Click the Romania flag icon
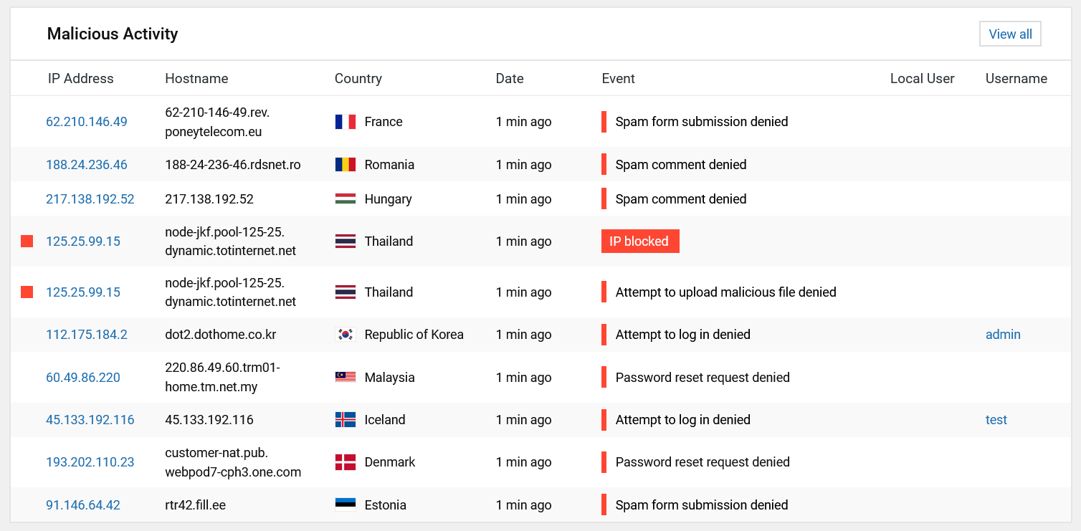The height and width of the screenshot is (531, 1081). (x=345, y=165)
